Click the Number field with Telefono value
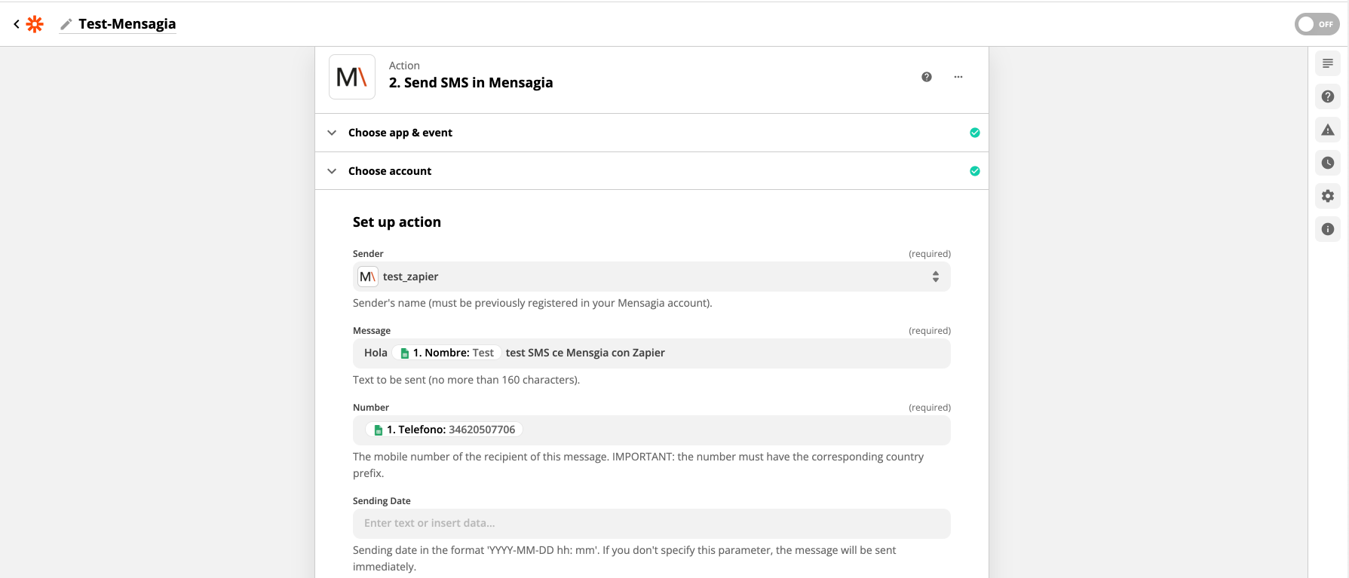The height and width of the screenshot is (578, 1349). coord(731,430)
